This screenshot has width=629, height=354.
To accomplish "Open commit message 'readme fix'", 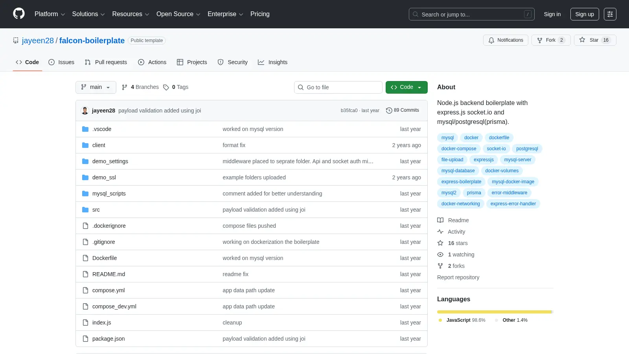I will [235, 274].
